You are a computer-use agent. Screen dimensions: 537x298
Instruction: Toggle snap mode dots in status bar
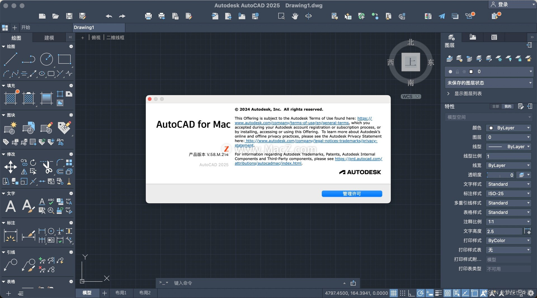402,293
